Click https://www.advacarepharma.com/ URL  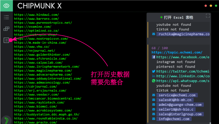coord(43,75)
